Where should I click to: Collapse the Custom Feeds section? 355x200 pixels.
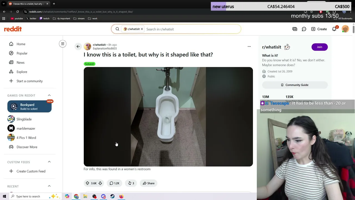coord(49,162)
